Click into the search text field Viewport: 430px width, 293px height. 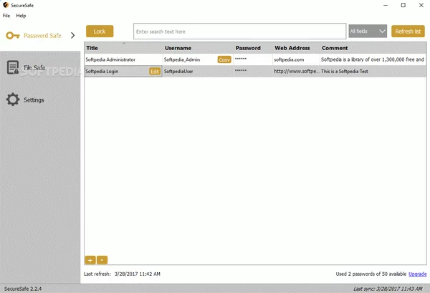click(x=239, y=32)
